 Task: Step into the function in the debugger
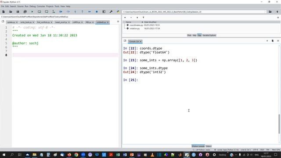click(x=75, y=12)
